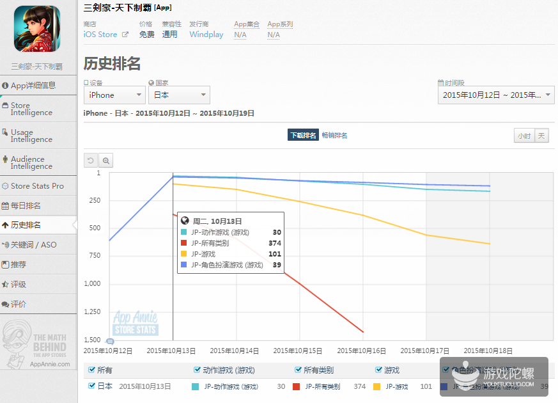The width and height of the screenshot is (558, 403).
Task: Open the Usage Intelligence sidebar section
Action: click(33, 135)
